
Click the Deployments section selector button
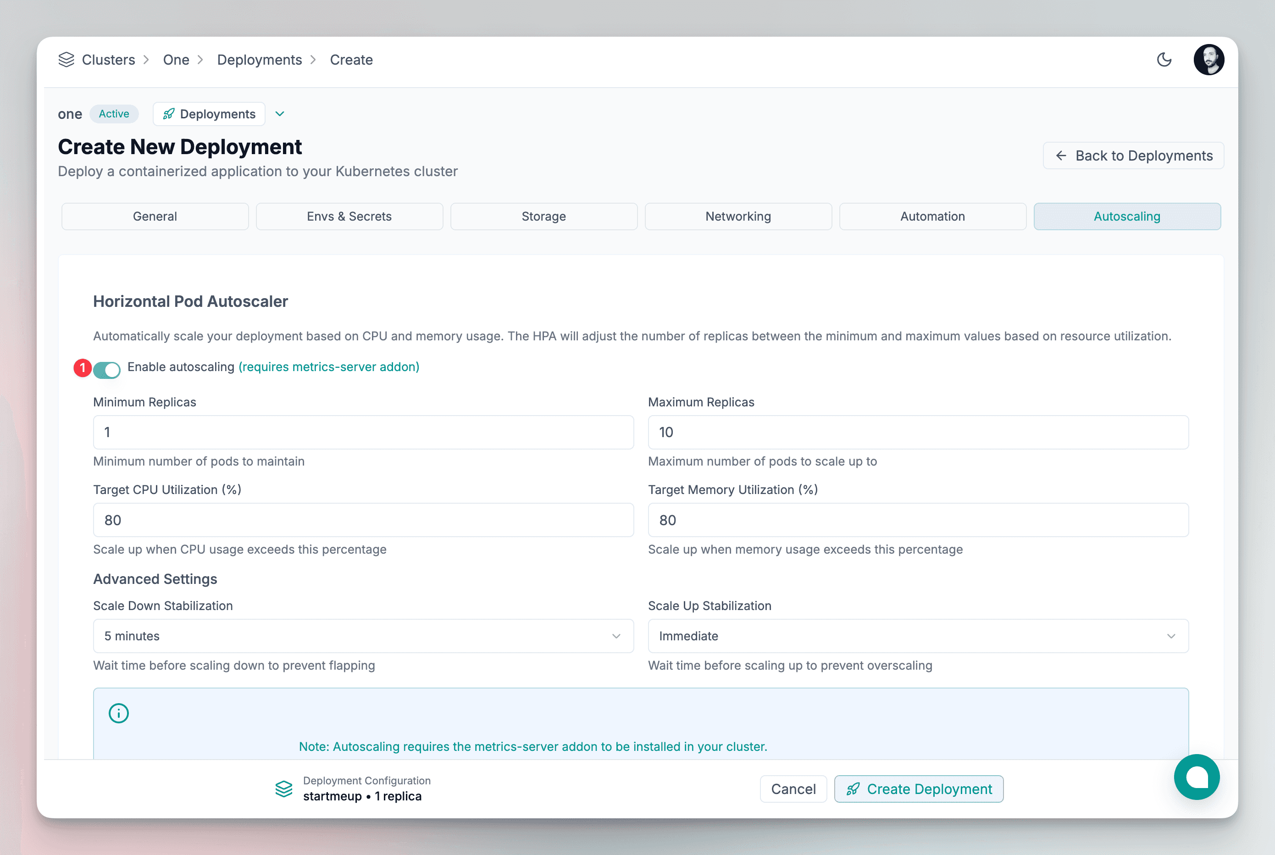(209, 114)
